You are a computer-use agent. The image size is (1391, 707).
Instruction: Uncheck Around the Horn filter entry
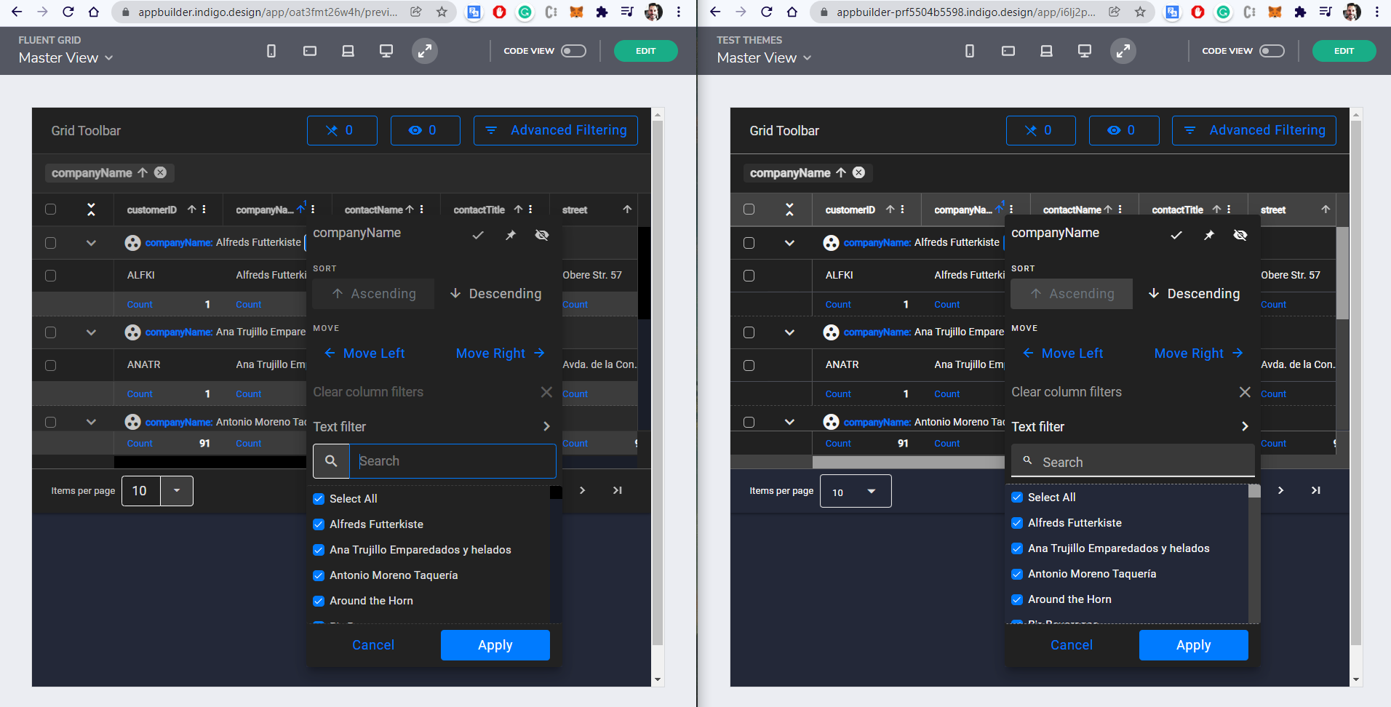[319, 601]
